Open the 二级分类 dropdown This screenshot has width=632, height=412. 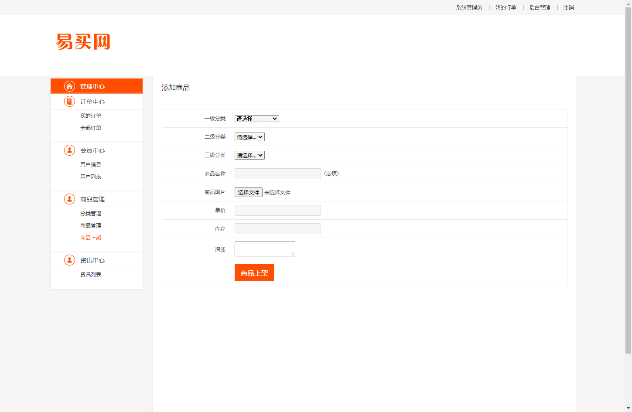249,136
